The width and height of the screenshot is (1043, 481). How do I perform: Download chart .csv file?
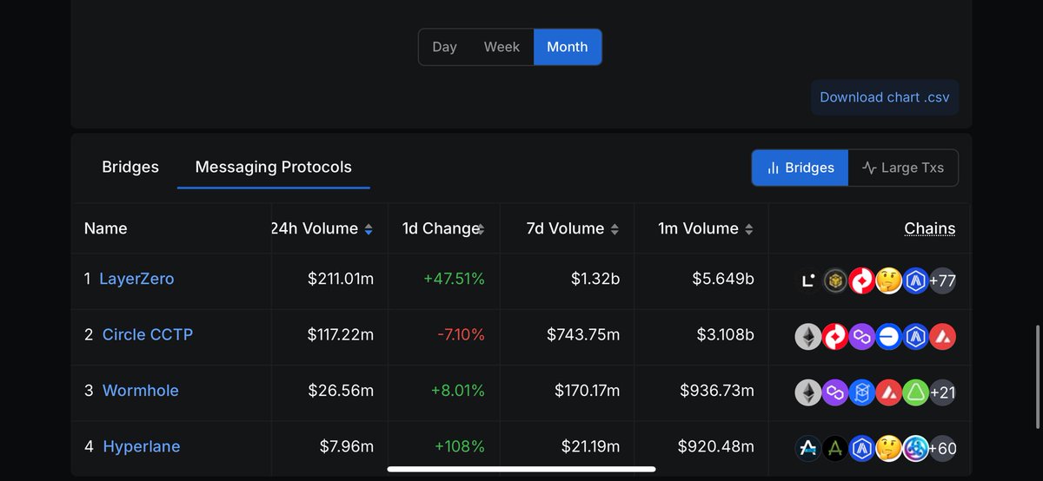pos(885,97)
